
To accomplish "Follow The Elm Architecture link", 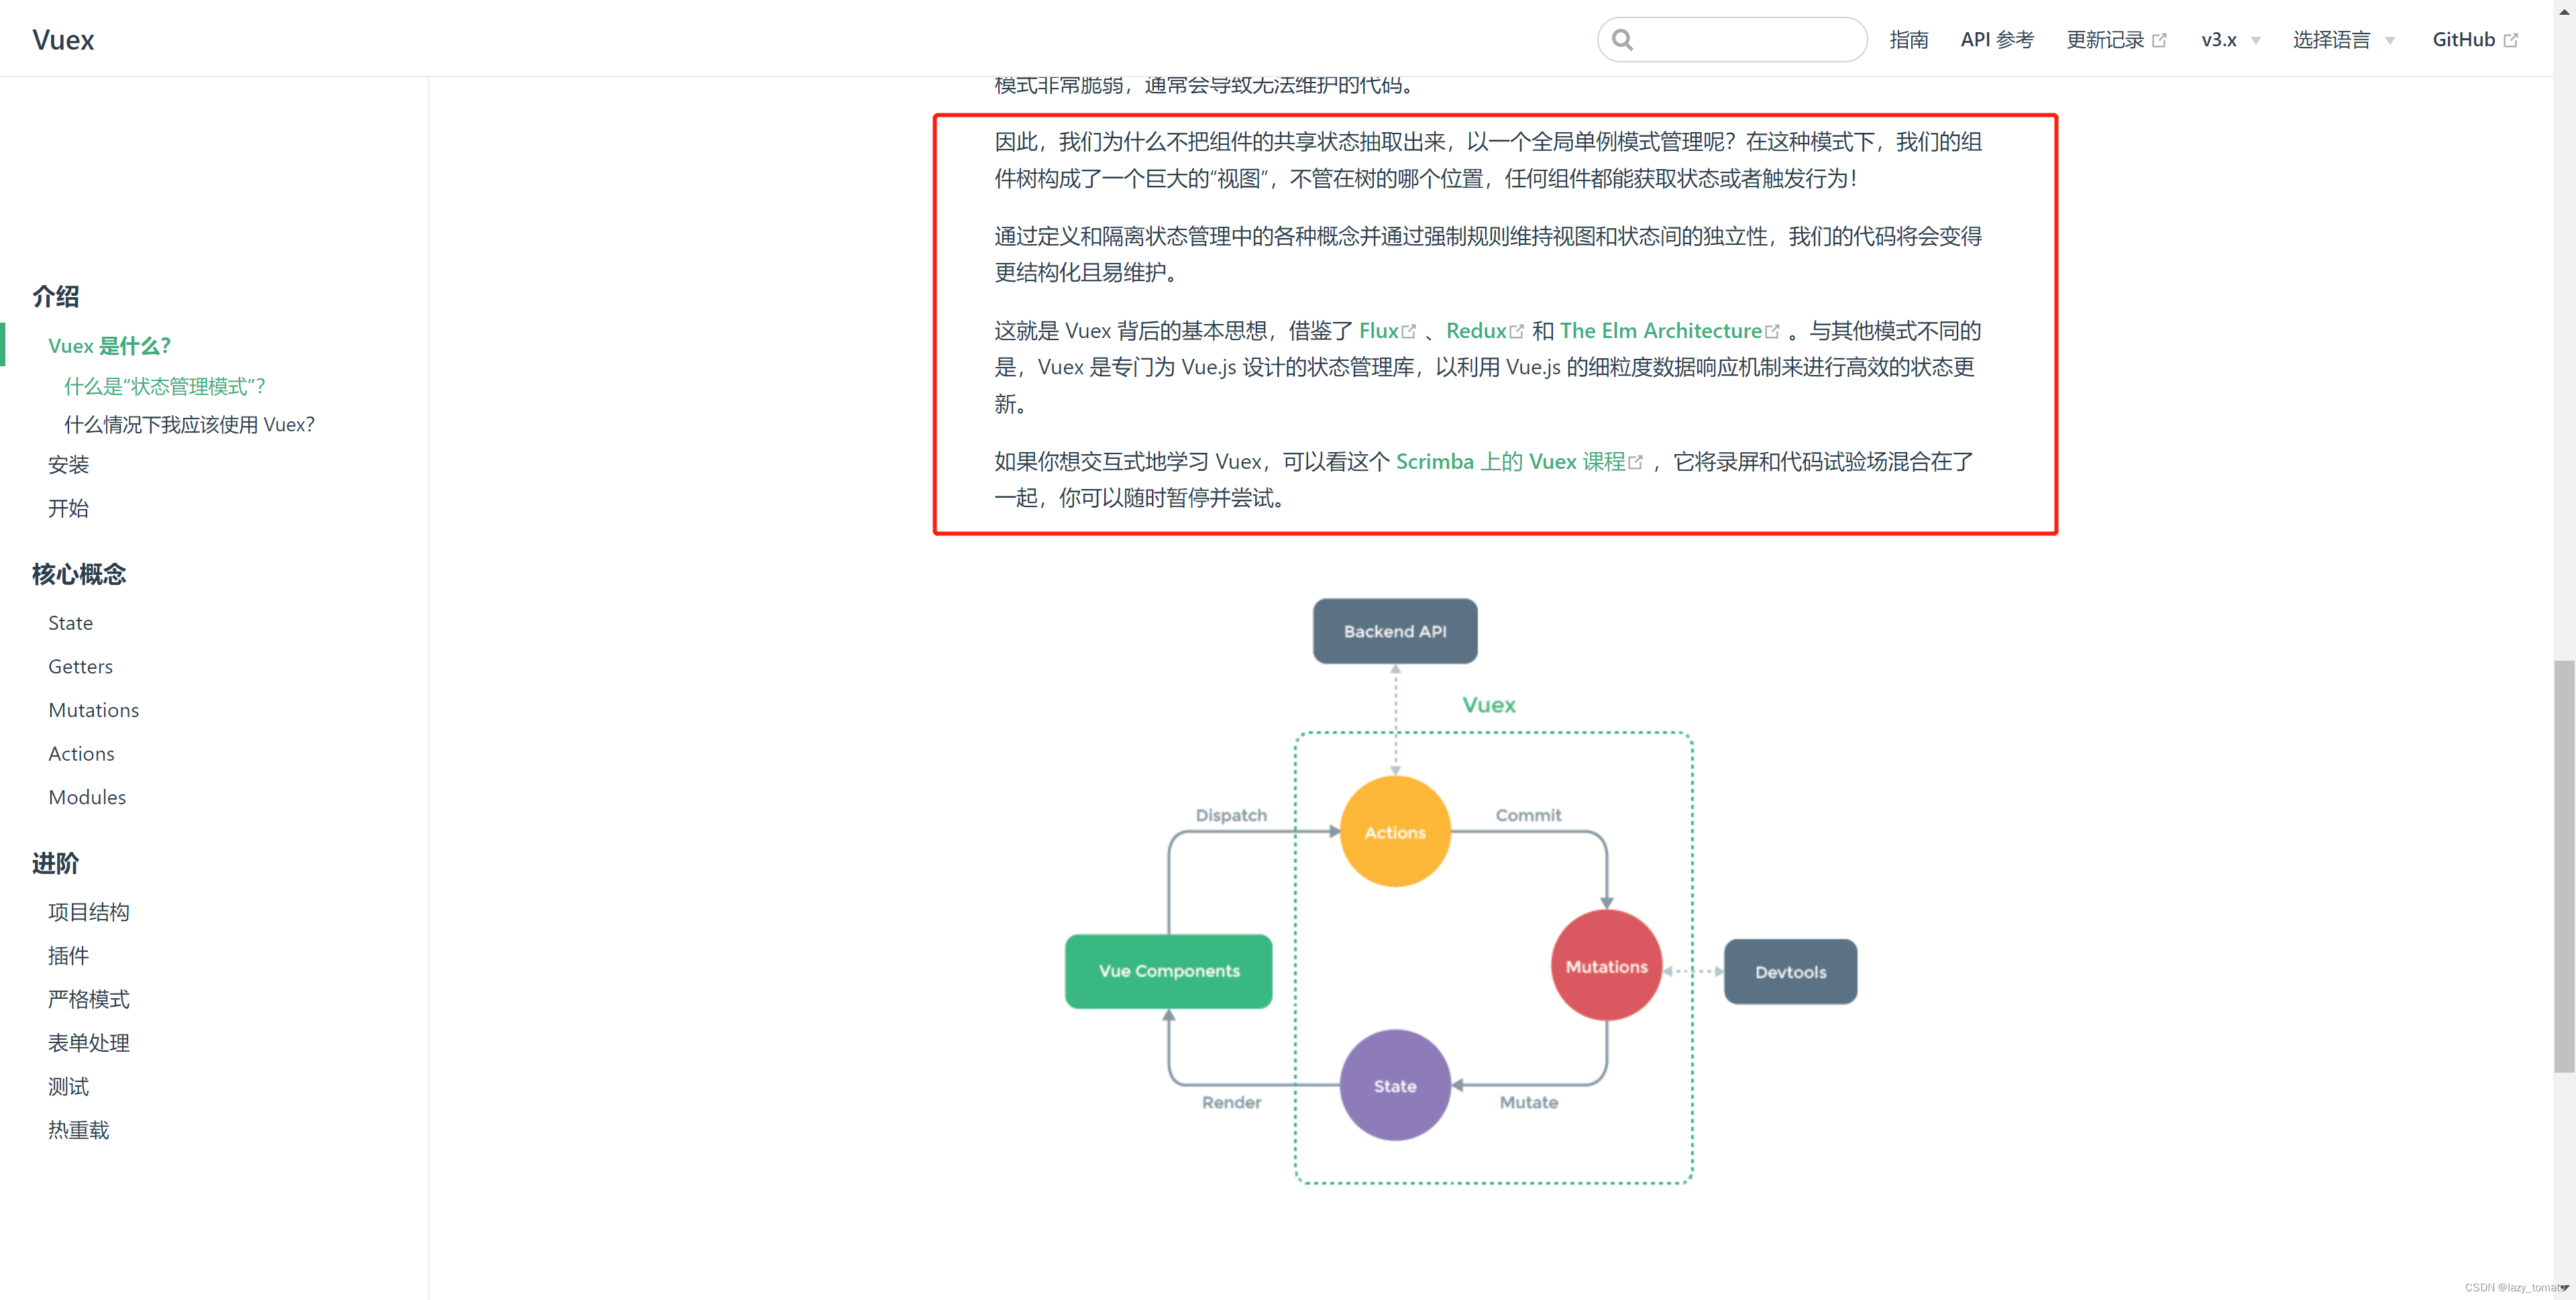I will [1660, 331].
